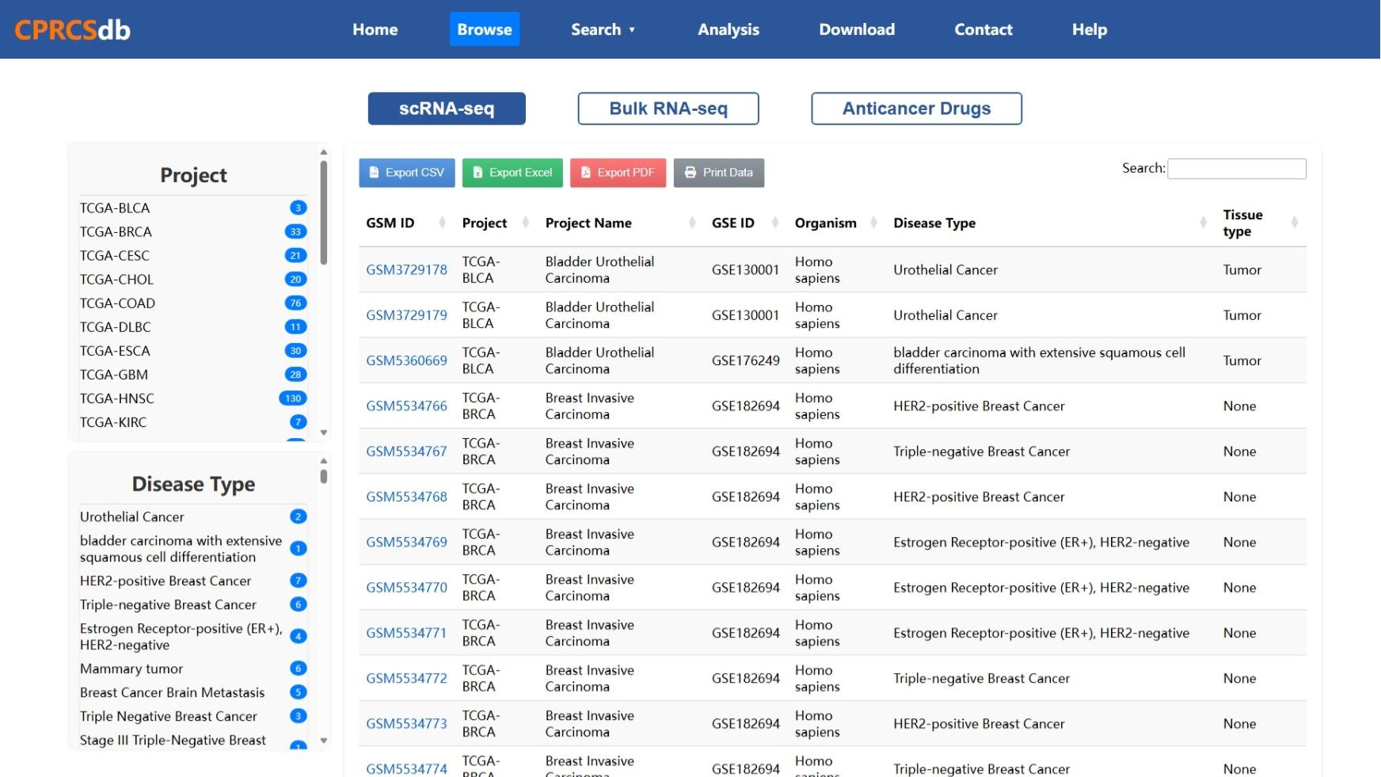Open the GSM5534769 sample link
This screenshot has height=777, width=1381.
pyautogui.click(x=406, y=543)
